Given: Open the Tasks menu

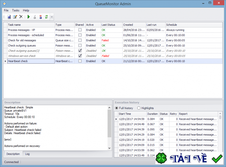Looking at the screenshot, I should (x=16, y=10).
